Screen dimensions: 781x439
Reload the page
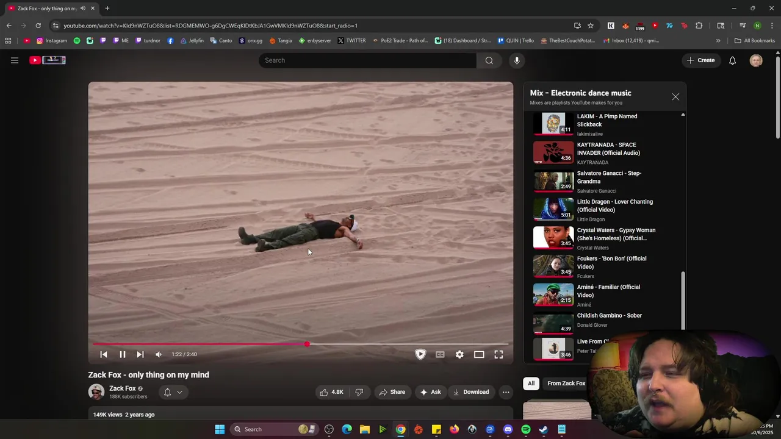pos(38,26)
